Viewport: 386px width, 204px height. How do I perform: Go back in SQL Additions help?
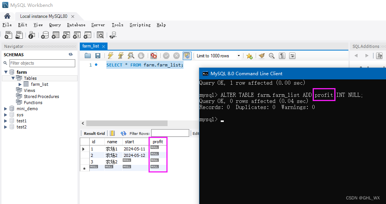pyautogui.click(x=356, y=56)
